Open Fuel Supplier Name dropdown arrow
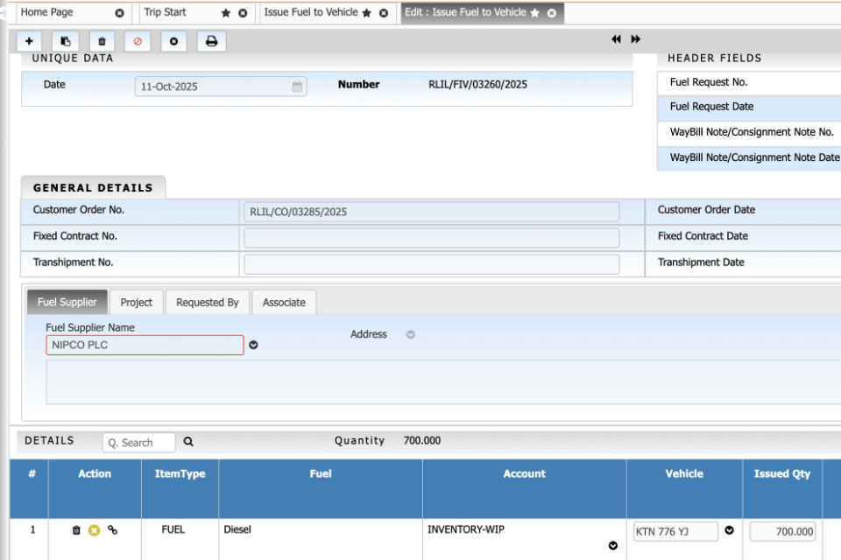This screenshot has width=841, height=560. (254, 345)
